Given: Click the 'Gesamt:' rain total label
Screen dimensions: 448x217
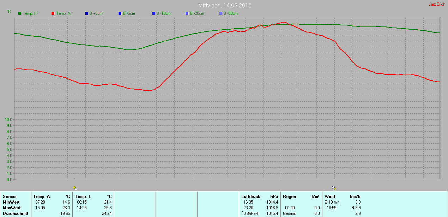Looking at the screenshot, I should tap(291, 213).
